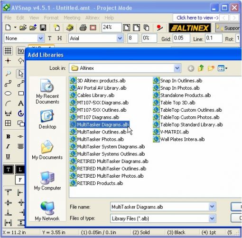The width and height of the screenshot is (242, 238).
Task: Open Desktop shortcut in sidebar
Action: pos(47,120)
